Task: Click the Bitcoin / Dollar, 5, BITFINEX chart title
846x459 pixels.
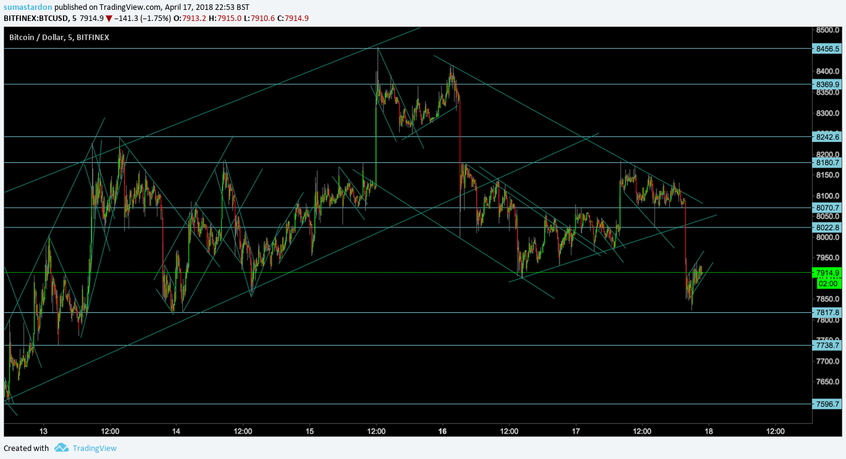Action: tap(59, 38)
